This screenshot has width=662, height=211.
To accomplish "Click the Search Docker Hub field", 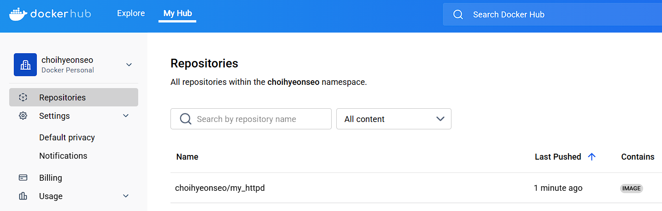I will click(x=552, y=15).
